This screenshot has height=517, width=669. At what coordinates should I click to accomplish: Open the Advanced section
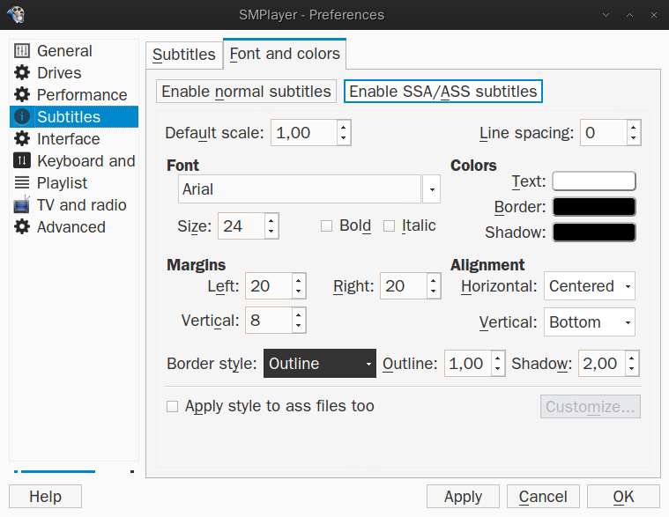pyautogui.click(x=74, y=226)
